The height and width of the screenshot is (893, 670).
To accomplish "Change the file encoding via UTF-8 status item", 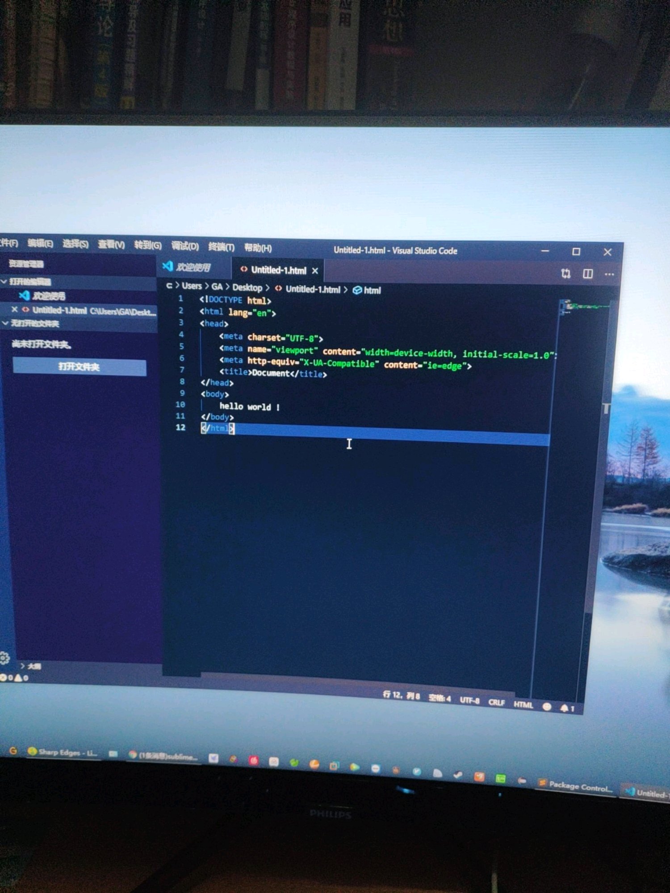I will click(x=469, y=701).
